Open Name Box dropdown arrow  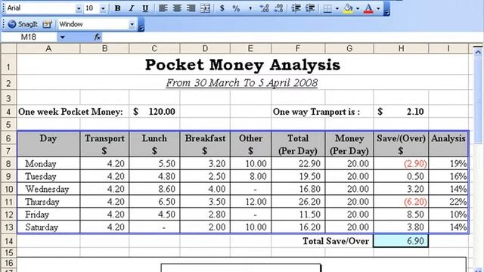click(62, 37)
